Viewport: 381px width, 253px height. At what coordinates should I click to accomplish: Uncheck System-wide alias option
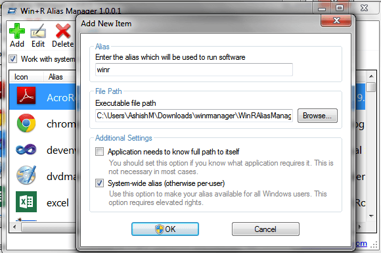99,183
